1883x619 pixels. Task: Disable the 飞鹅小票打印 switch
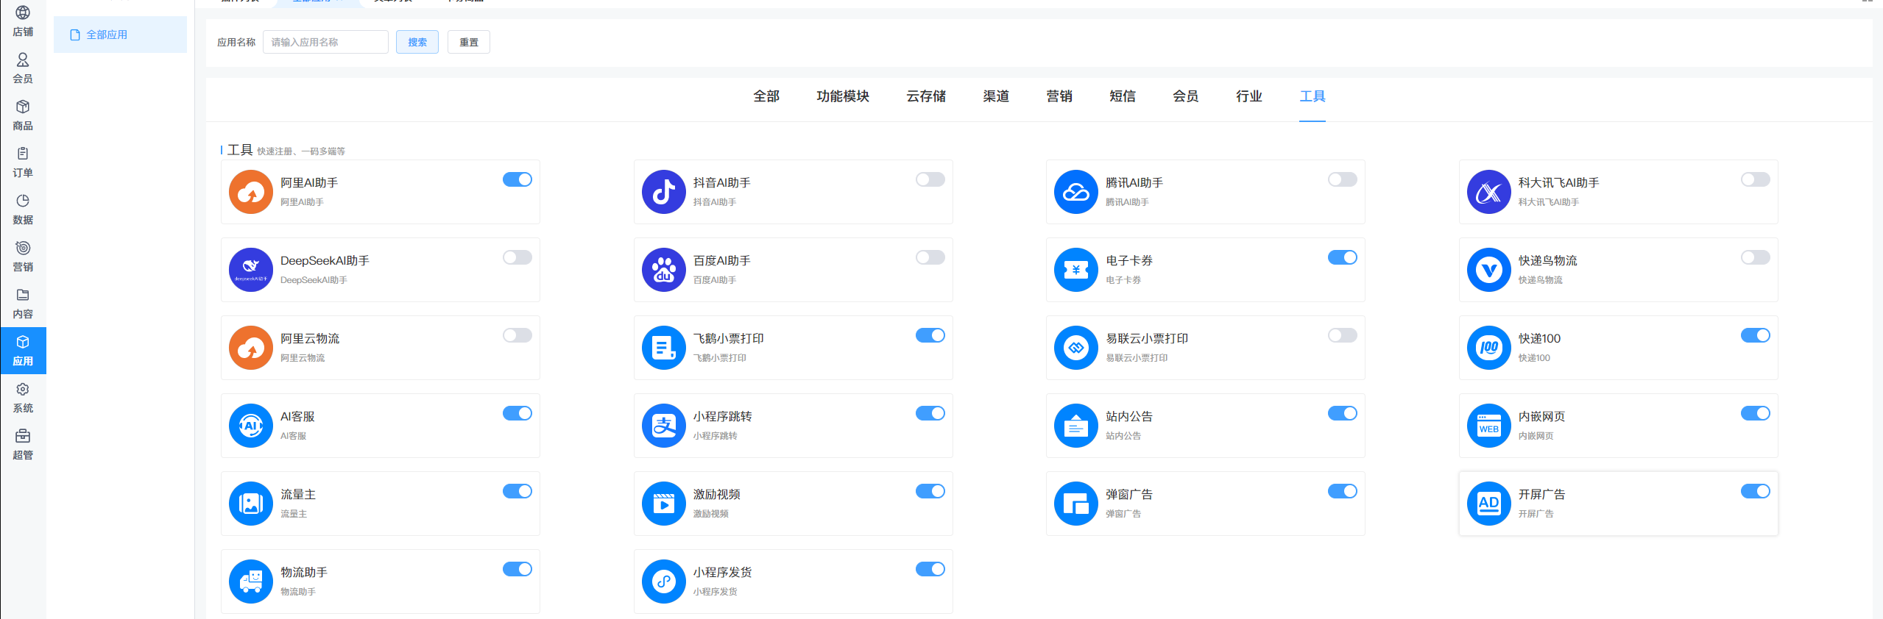click(930, 335)
